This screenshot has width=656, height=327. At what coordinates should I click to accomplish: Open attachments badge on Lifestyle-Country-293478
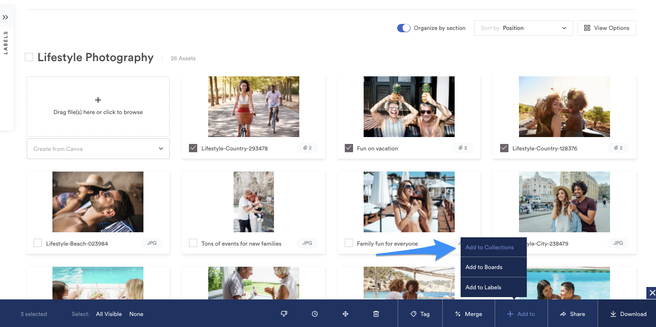coord(308,148)
